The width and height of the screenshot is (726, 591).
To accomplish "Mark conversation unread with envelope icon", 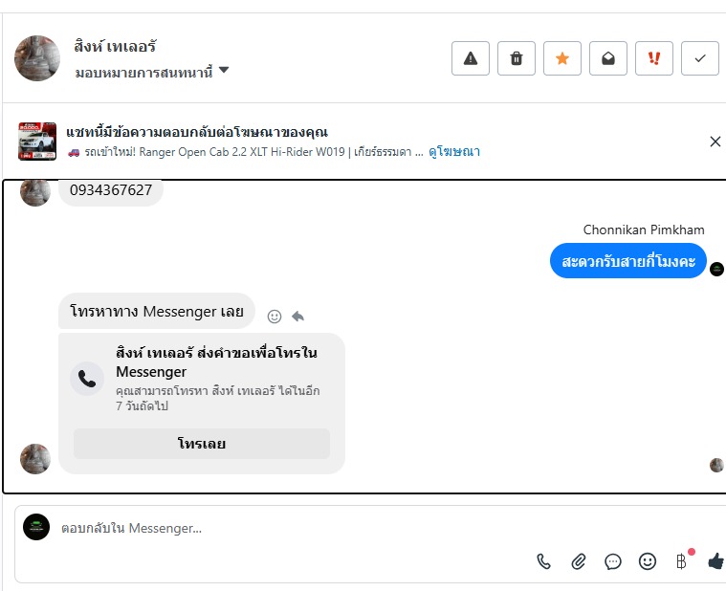I will [608, 58].
